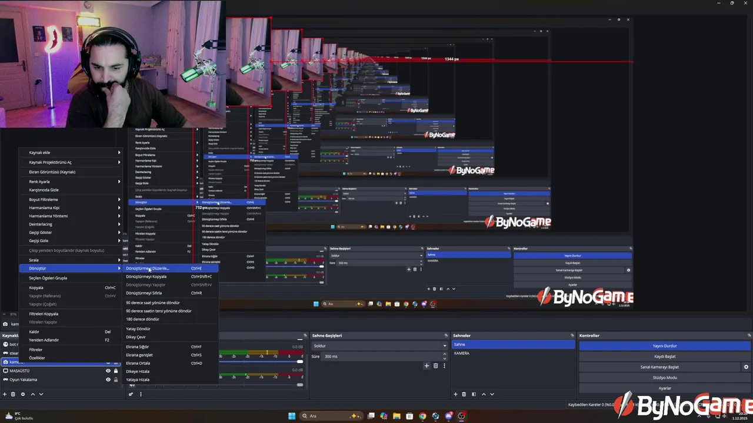The image size is (753, 423).
Task: Select the MASAÜSTÜ source row
Action: click(x=61, y=371)
